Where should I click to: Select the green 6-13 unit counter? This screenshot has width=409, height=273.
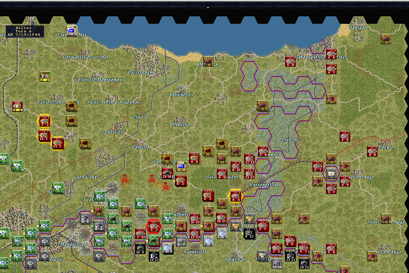[x=99, y=241]
